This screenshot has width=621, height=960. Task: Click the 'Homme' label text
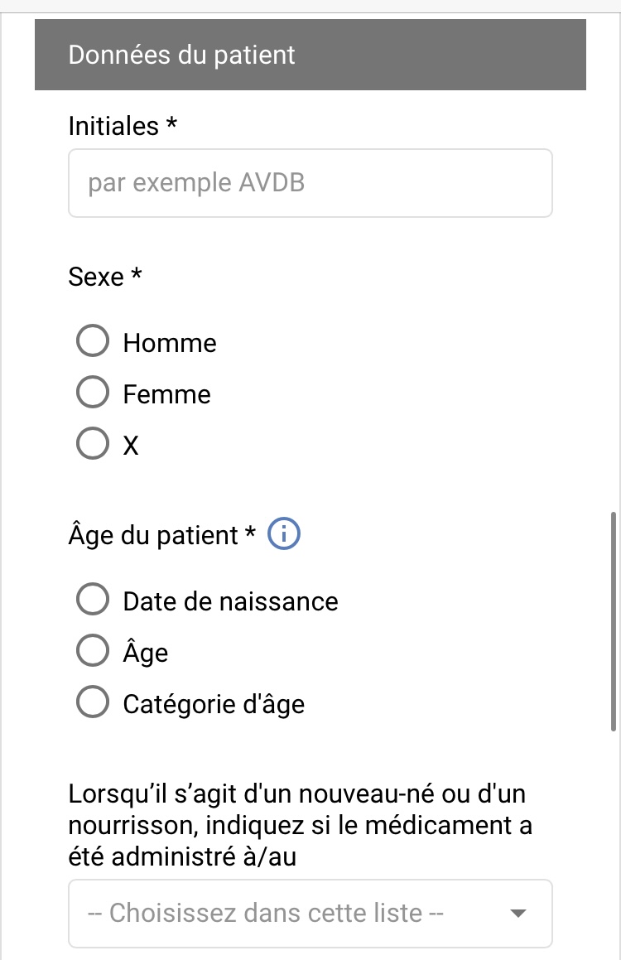pos(170,343)
